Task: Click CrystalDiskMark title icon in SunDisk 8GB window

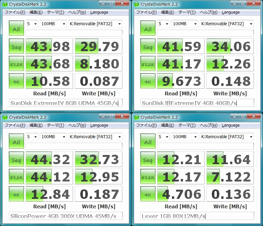Action: 5,4
